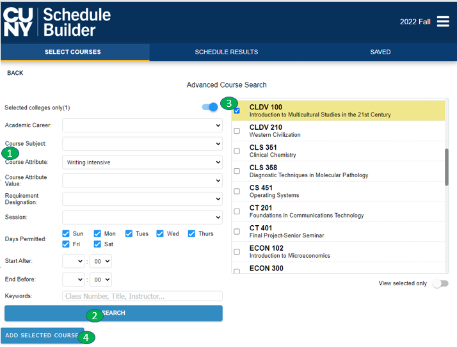The height and width of the screenshot is (348, 457).
Task: Uncheck the CLDV 100 course checkbox
Action: pyautogui.click(x=237, y=111)
